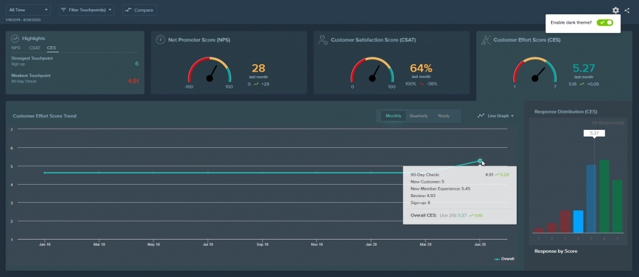639x277 pixels.
Task: Open the All Time date dropdown
Action: [27, 10]
